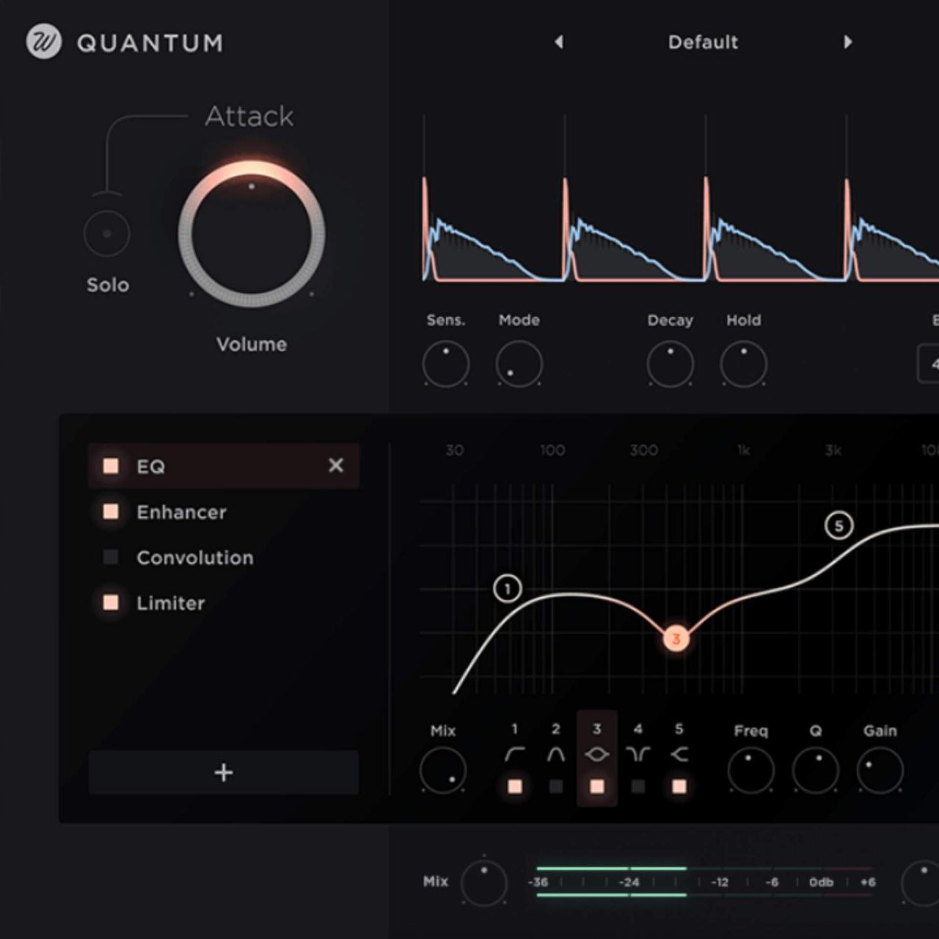Click the Quantum logo icon
The width and height of the screenshot is (939, 939).
pyautogui.click(x=43, y=42)
